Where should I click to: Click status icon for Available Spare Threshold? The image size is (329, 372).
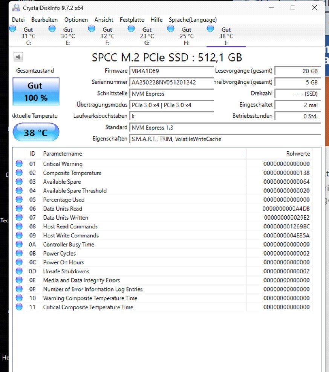(x=19, y=190)
